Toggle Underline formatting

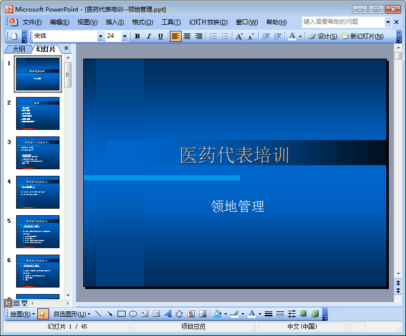point(160,36)
